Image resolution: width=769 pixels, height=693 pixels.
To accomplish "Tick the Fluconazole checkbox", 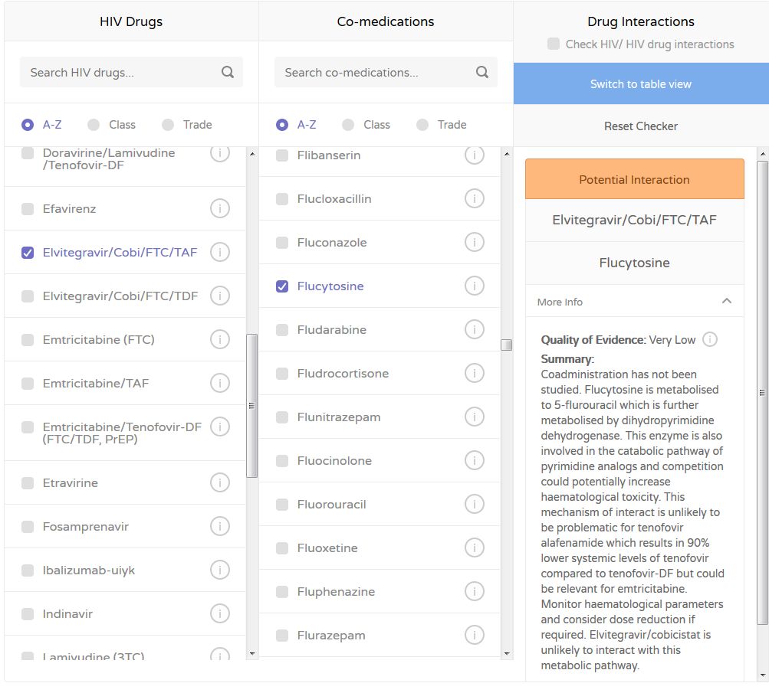I will (x=282, y=243).
